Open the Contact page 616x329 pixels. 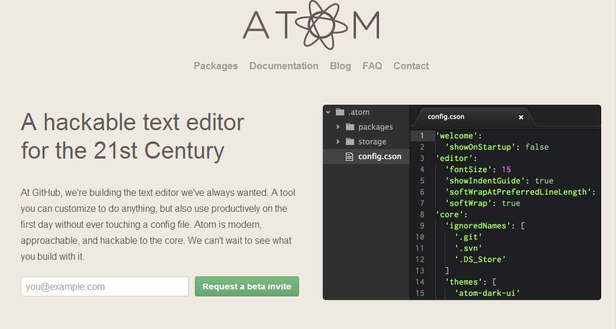tap(411, 66)
